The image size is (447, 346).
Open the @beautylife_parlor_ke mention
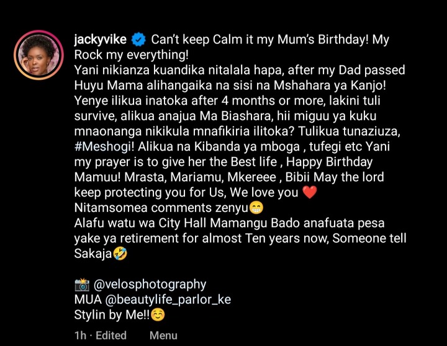[168, 299]
